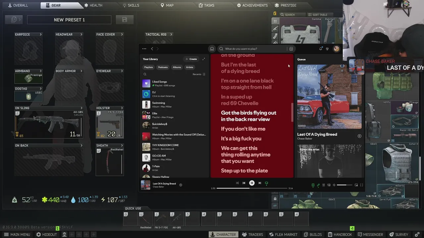Expand the Eyewear slot arrow
Image resolution: width=424 pixels, height=238 pixels.
(122, 71)
